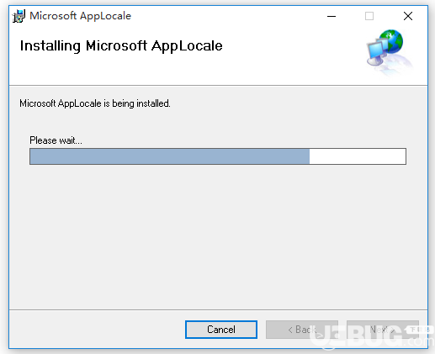Click the 'Installing Microsoft AppLocale' heading
This screenshot has height=354, width=435.
tap(121, 45)
